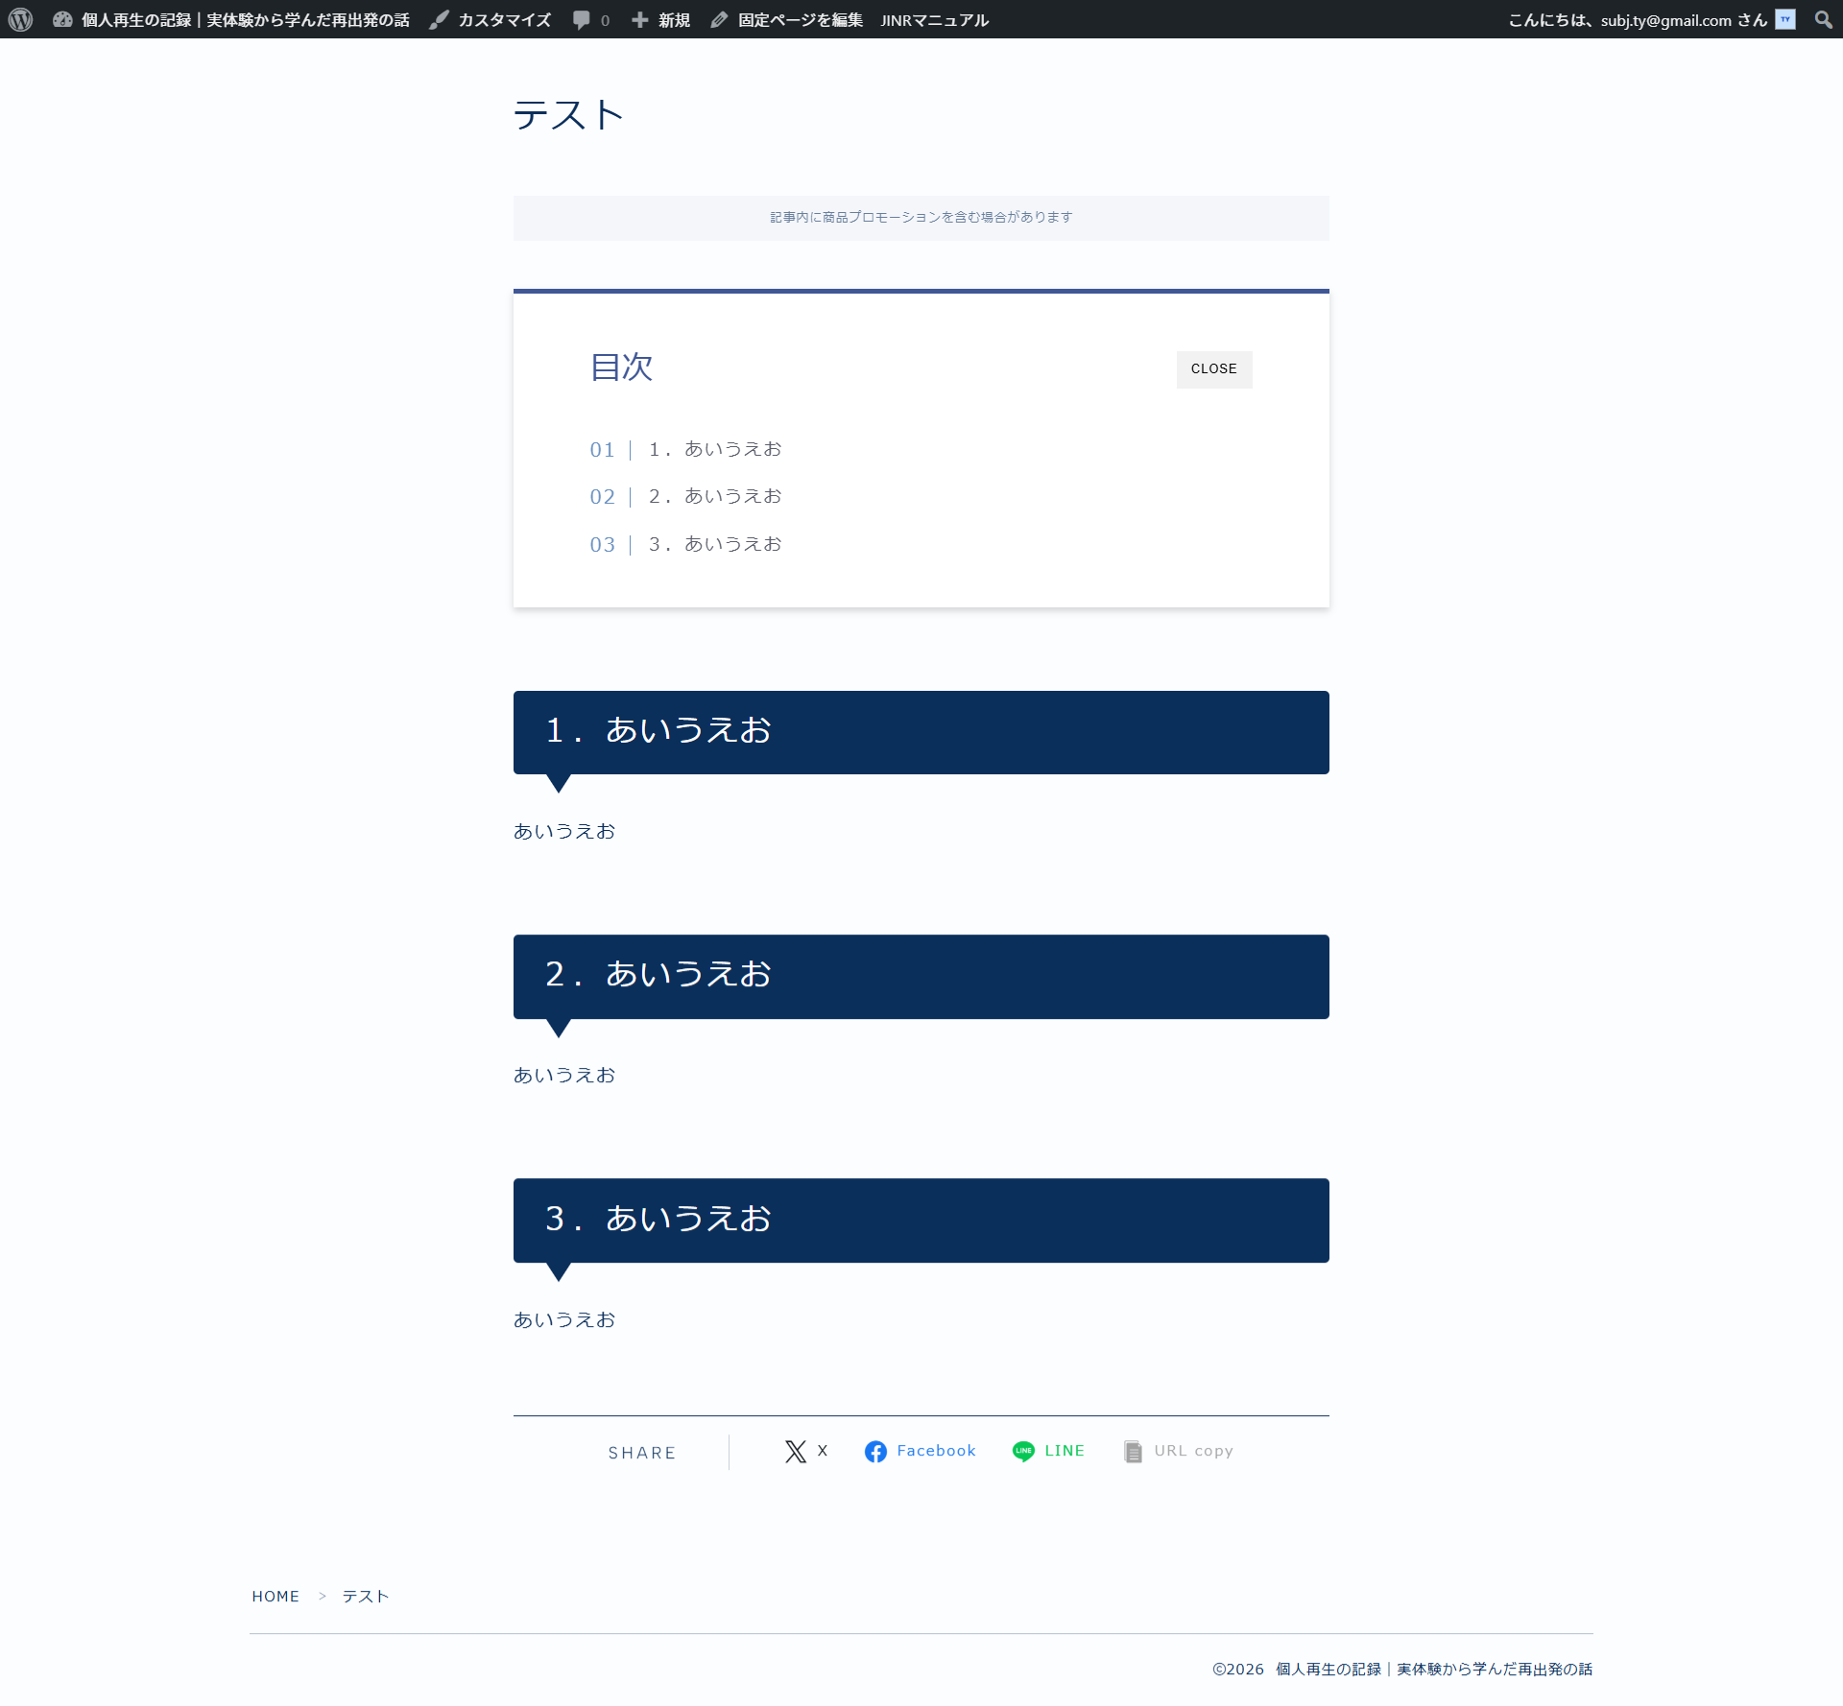Viewport: 1843px width, 1706px height.
Task: Click the テスト breadcrumb item
Action: [366, 1596]
